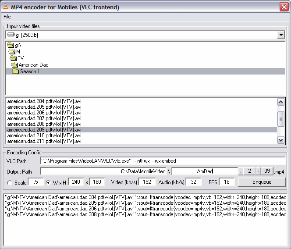Select the TV folder label
This screenshot has height=249, width=291.
pos(21,58)
